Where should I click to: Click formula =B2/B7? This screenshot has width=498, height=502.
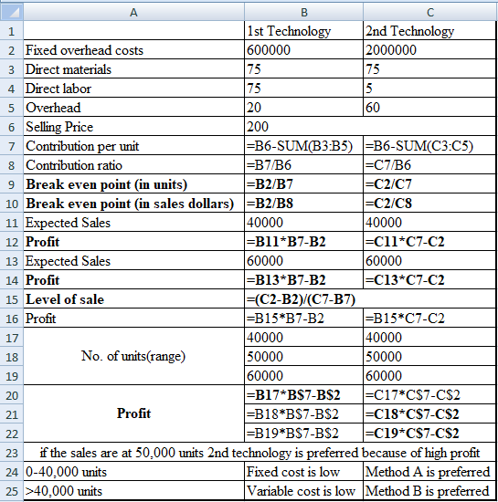coord(303,184)
